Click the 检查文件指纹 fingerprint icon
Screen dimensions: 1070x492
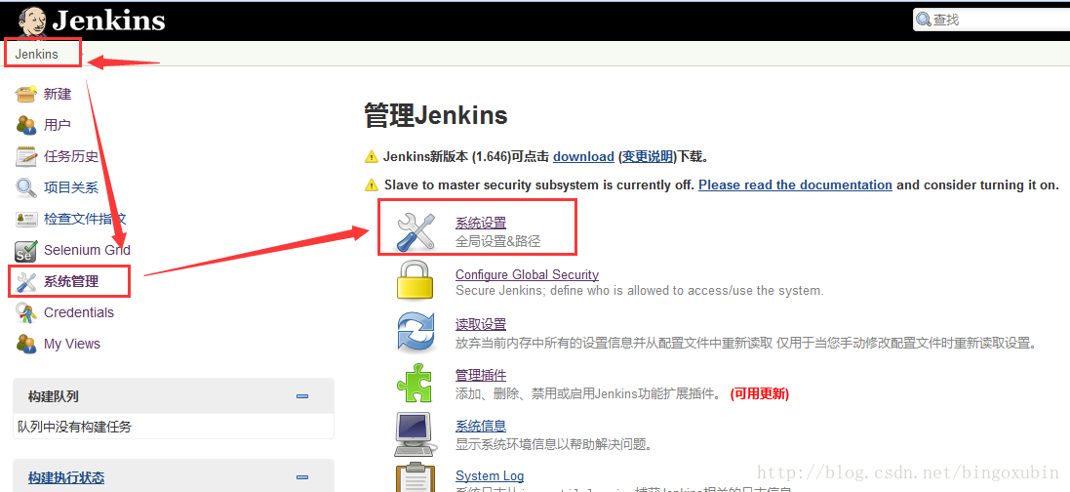click(26, 219)
